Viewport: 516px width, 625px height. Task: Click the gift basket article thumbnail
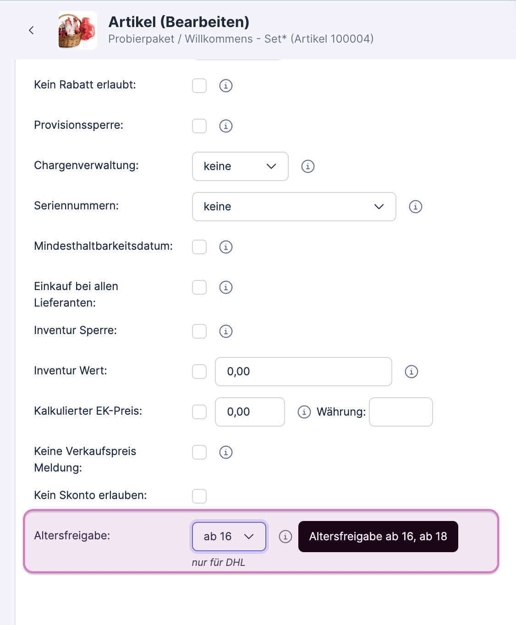tap(77, 31)
